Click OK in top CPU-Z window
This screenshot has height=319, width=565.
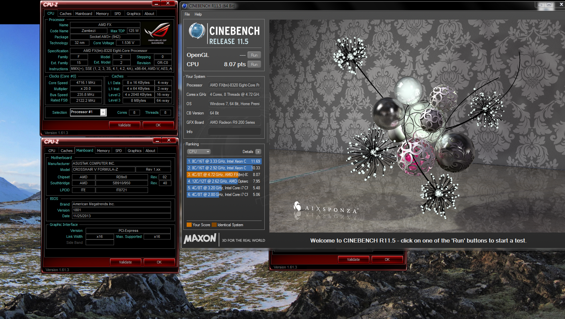[158, 125]
